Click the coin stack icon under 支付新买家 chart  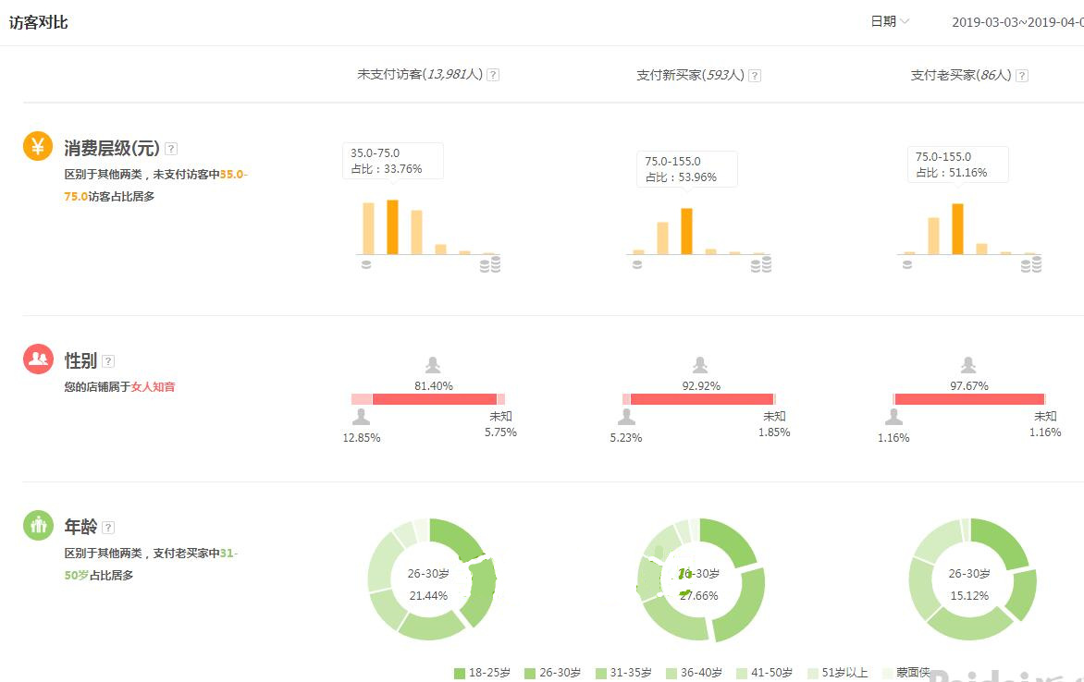coord(761,263)
